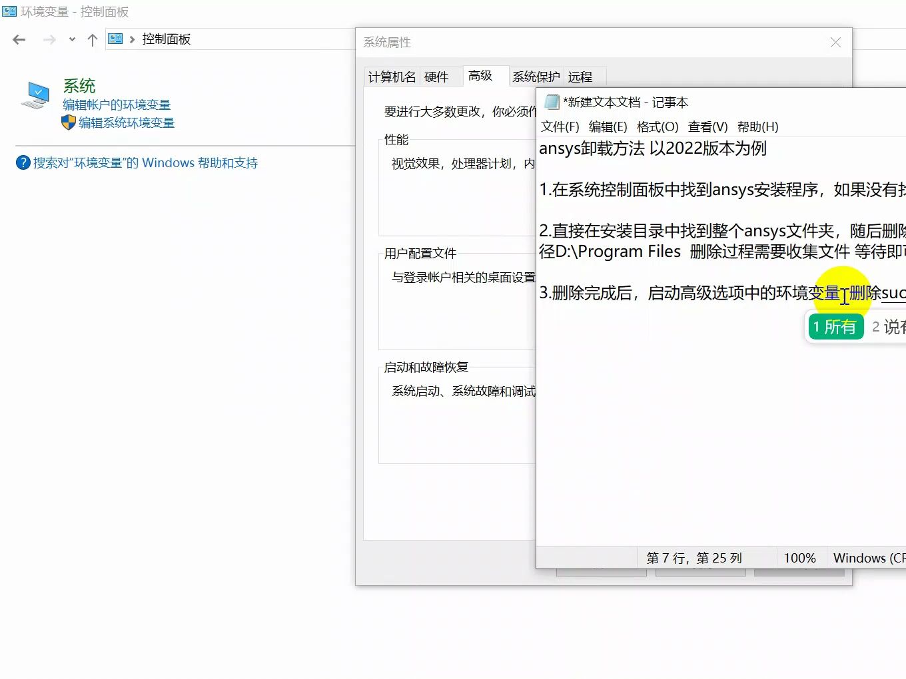Image resolution: width=906 pixels, height=679 pixels.
Task: Click in the line 'D:\Program Files 删除过程'
Action: (x=722, y=252)
